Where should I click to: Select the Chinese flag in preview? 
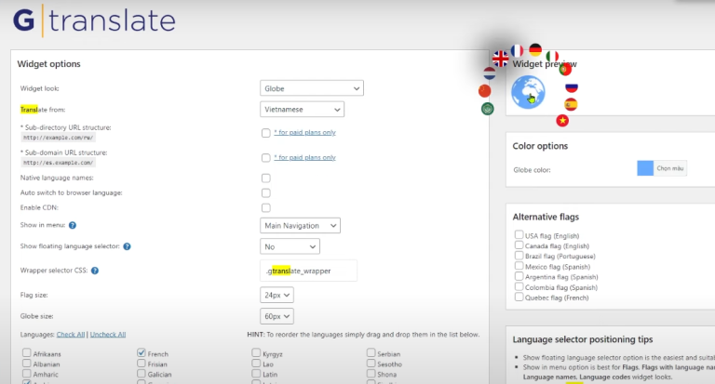tap(485, 90)
